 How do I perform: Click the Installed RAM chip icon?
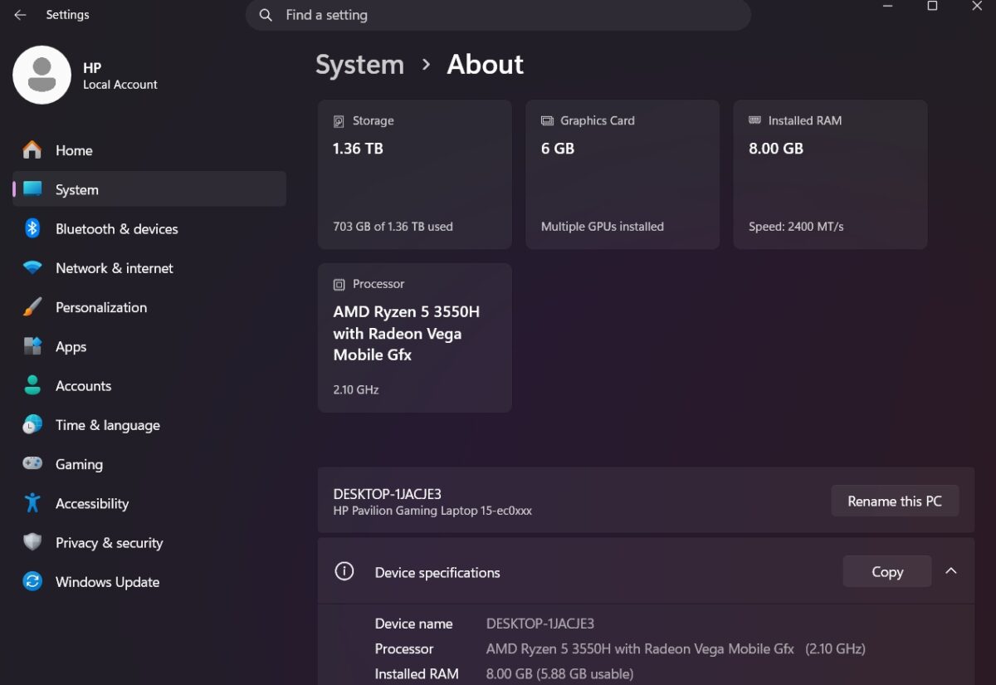(754, 120)
